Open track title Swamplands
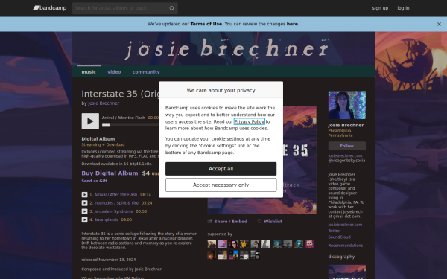This screenshot has width=447, height=279. (106, 219)
